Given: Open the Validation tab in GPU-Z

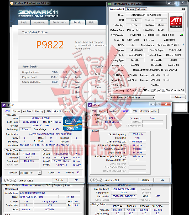Looking at the screenshot, I should pyautogui.click(x=141, y=9).
